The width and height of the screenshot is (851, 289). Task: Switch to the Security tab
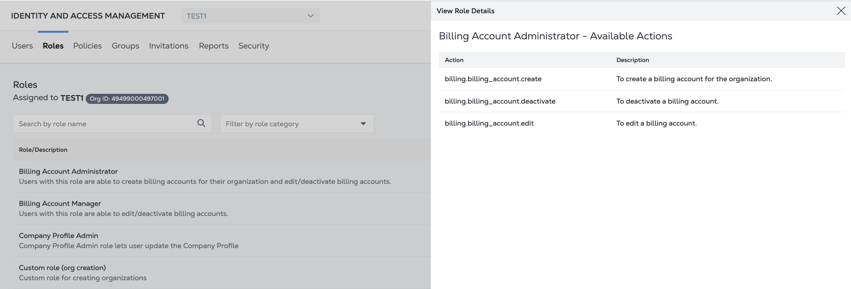click(254, 46)
